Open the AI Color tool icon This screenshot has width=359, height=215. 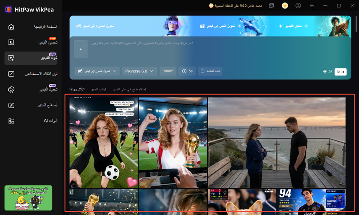pyautogui.click(x=11, y=74)
